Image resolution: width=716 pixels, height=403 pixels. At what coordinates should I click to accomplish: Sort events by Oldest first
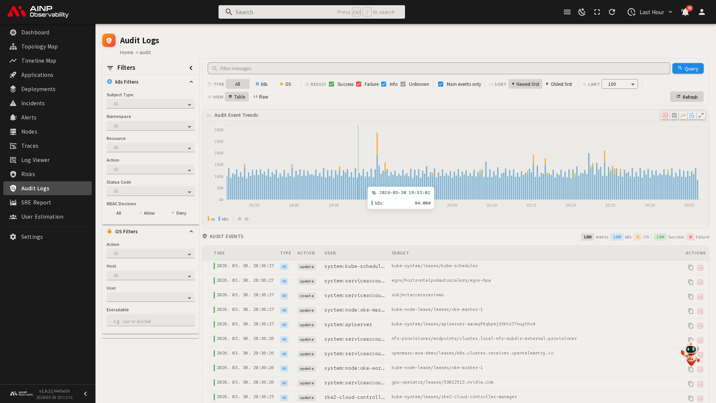point(558,84)
